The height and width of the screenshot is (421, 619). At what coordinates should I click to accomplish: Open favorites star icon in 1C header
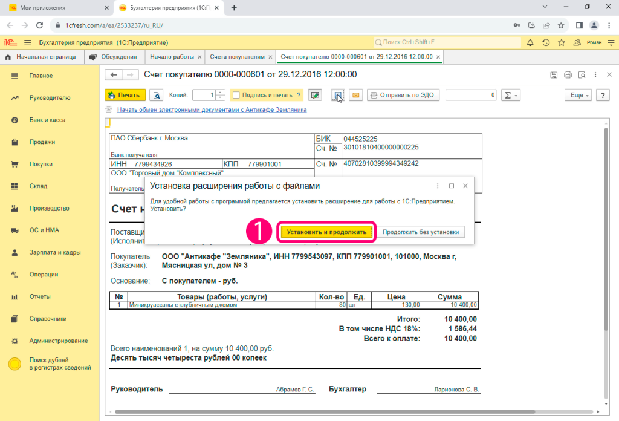pos(562,43)
